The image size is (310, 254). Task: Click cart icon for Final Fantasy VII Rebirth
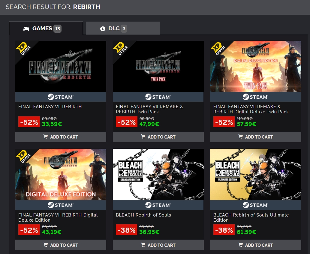click(46, 136)
